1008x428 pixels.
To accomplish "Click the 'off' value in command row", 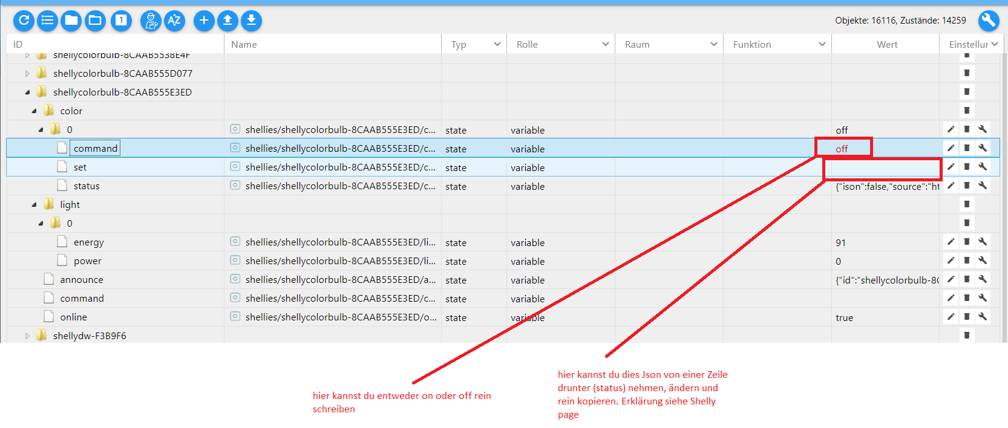I will click(x=842, y=149).
